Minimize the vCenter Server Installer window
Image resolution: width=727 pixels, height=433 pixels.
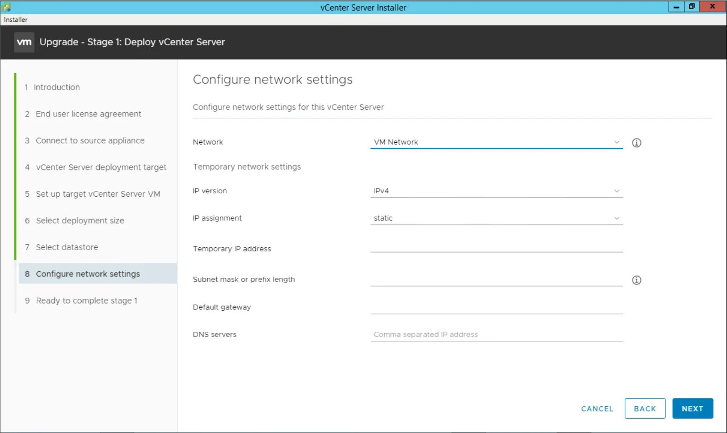pyautogui.click(x=676, y=7)
